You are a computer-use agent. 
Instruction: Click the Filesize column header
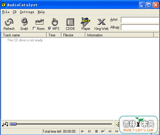(x=73, y=35)
